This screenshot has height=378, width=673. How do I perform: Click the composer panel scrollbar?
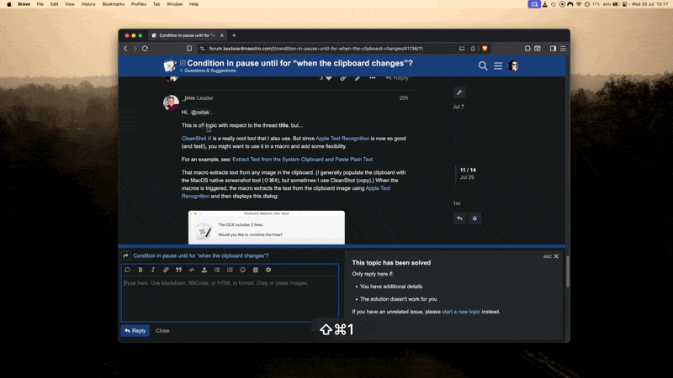[x=567, y=272]
